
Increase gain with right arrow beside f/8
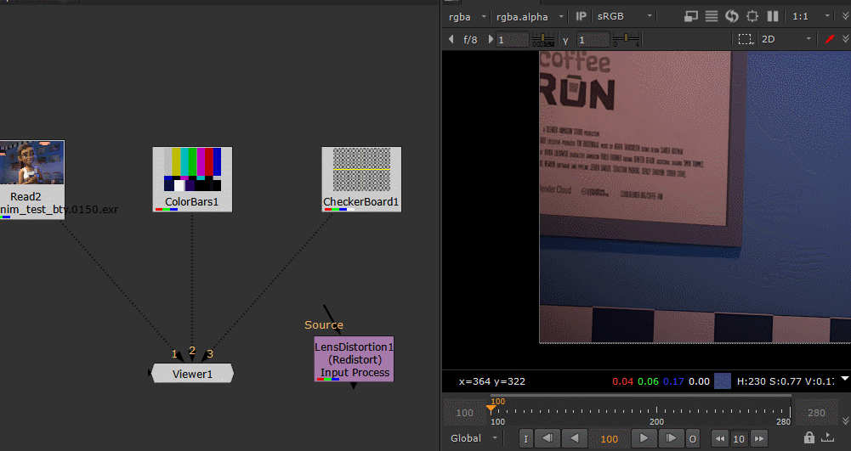490,39
